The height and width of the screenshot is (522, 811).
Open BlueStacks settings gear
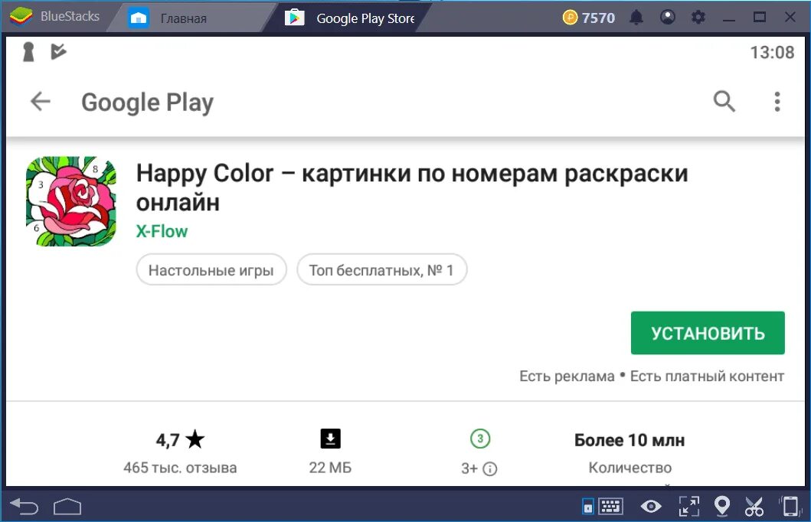(698, 18)
